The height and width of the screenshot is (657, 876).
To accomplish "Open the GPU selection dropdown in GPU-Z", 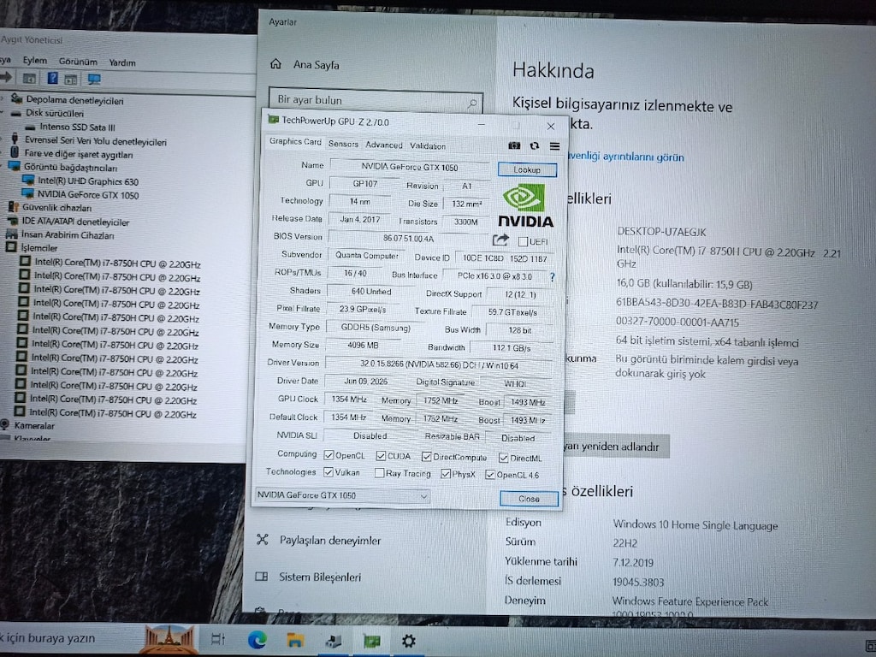I will point(342,495).
